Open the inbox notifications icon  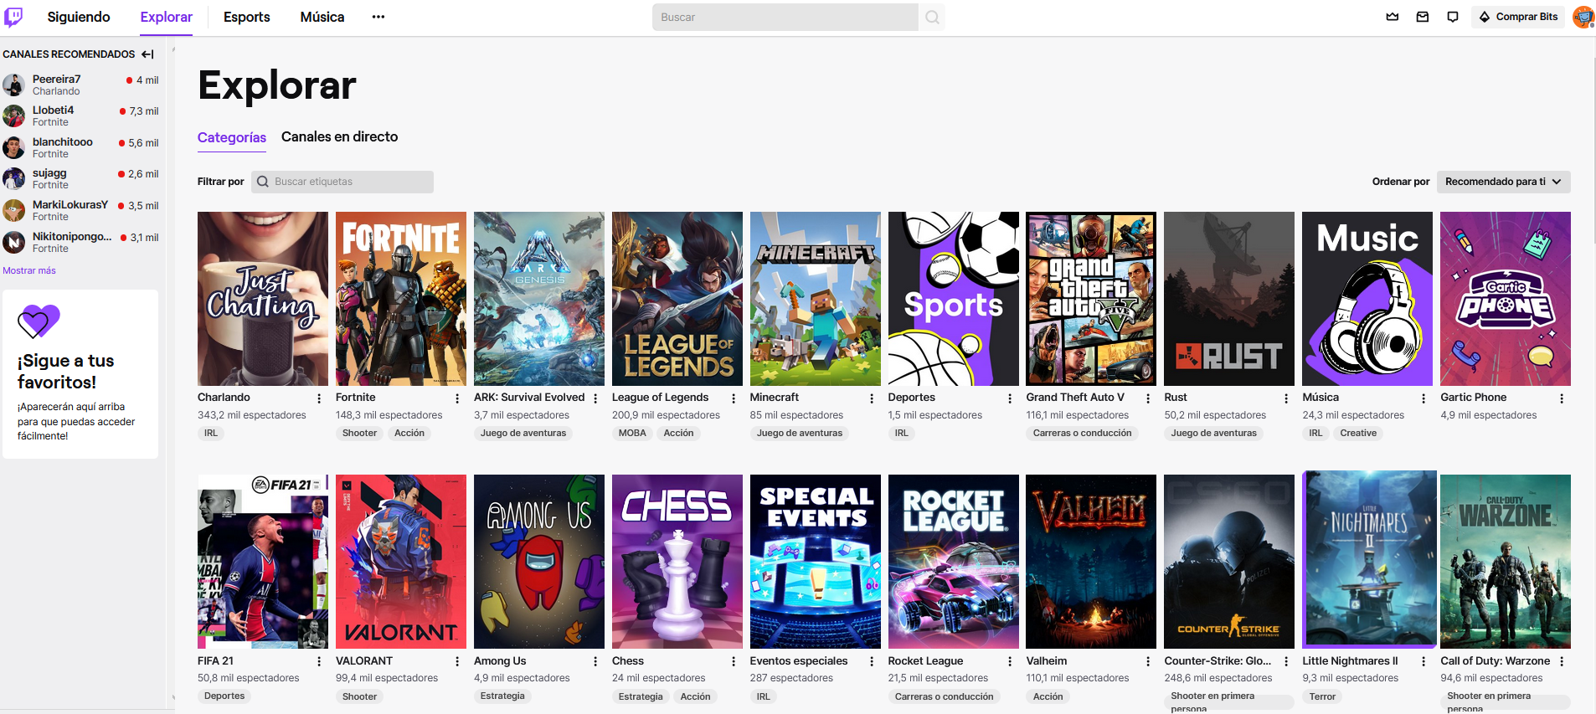coord(1423,17)
